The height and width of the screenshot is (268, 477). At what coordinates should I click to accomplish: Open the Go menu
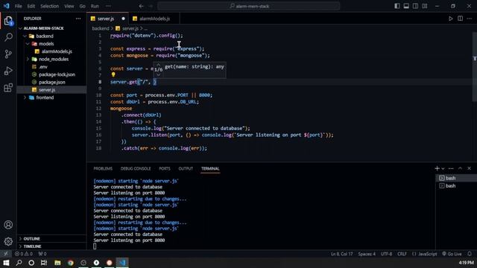pos(83,6)
